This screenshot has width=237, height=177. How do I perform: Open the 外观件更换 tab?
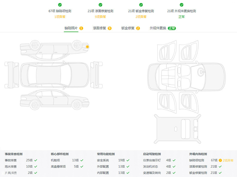click(x=158, y=28)
